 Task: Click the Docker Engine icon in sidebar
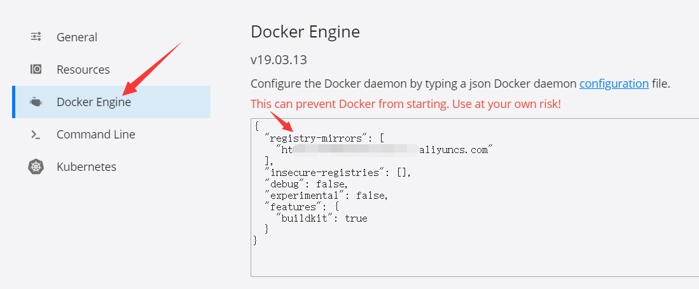click(x=36, y=102)
